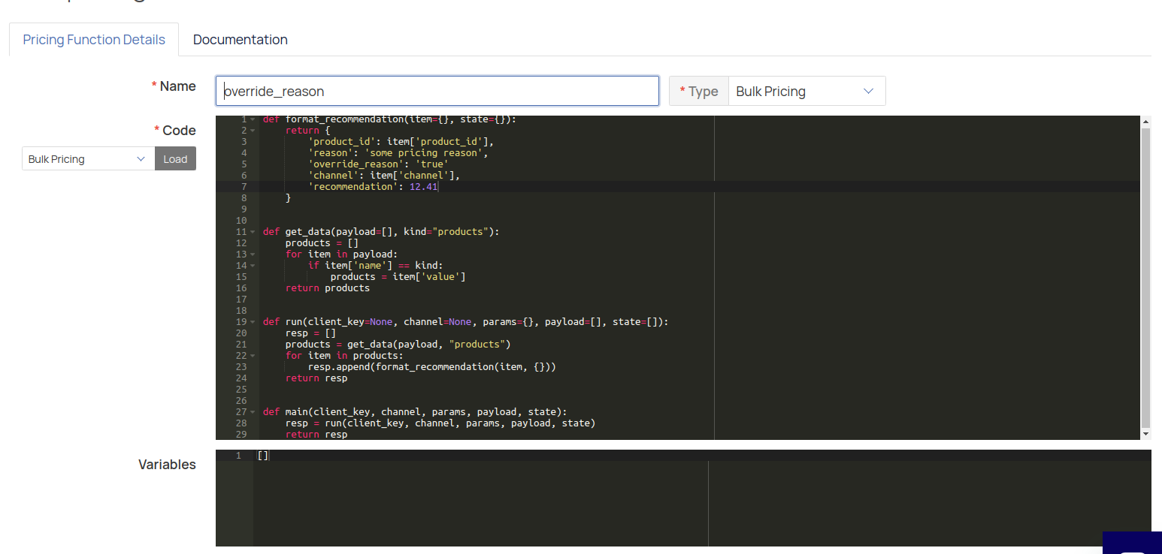This screenshot has height=554, width=1162.
Task: Click the code line "return products"
Action: point(328,288)
